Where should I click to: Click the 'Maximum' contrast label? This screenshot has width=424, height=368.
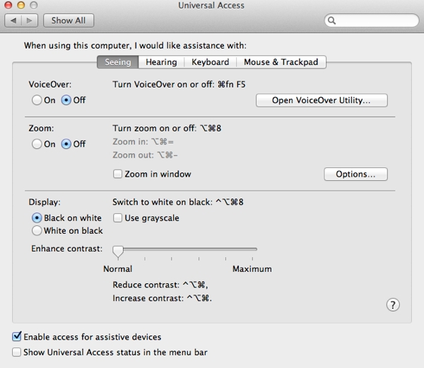pyautogui.click(x=252, y=269)
